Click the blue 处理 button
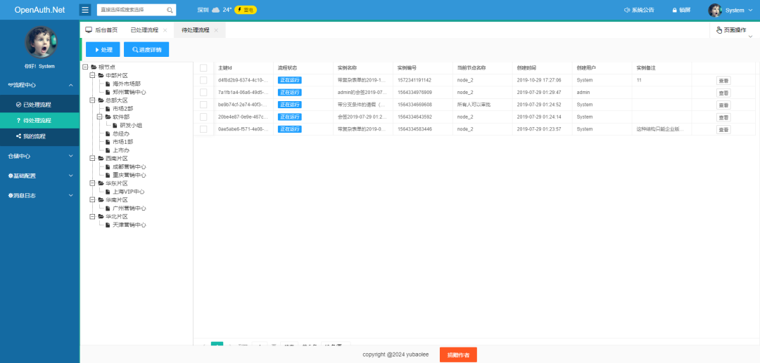Screen dimensions: 760x363 pyautogui.click(x=103, y=50)
